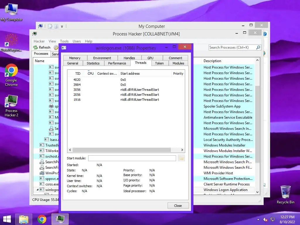The width and height of the screenshot is (300, 225).
Task: Click the Close button in the Properties dialog
Action: tap(178, 205)
